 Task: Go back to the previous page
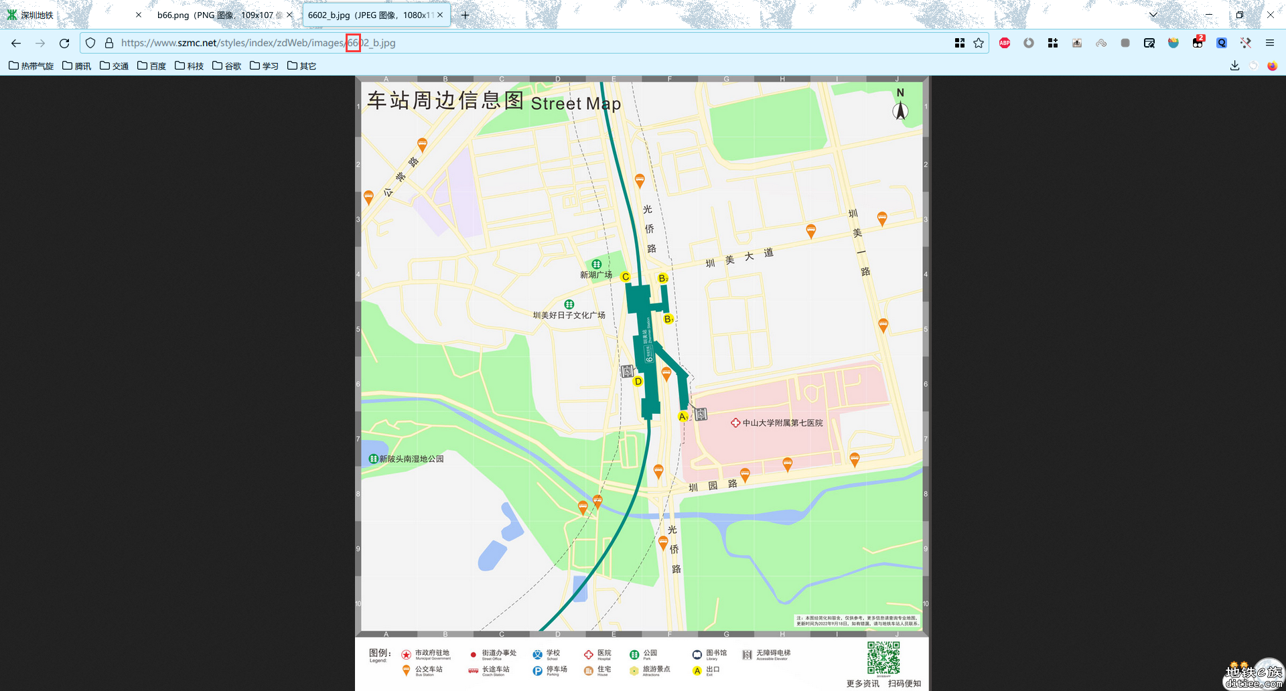16,43
